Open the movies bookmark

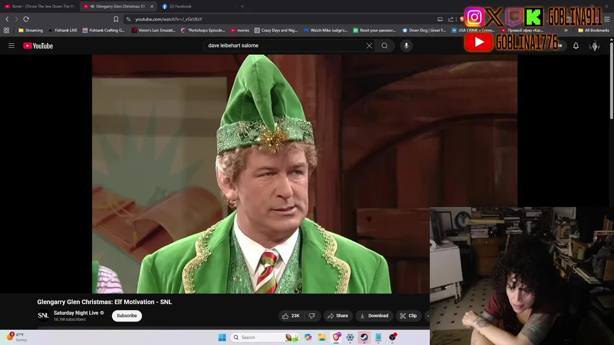click(240, 30)
